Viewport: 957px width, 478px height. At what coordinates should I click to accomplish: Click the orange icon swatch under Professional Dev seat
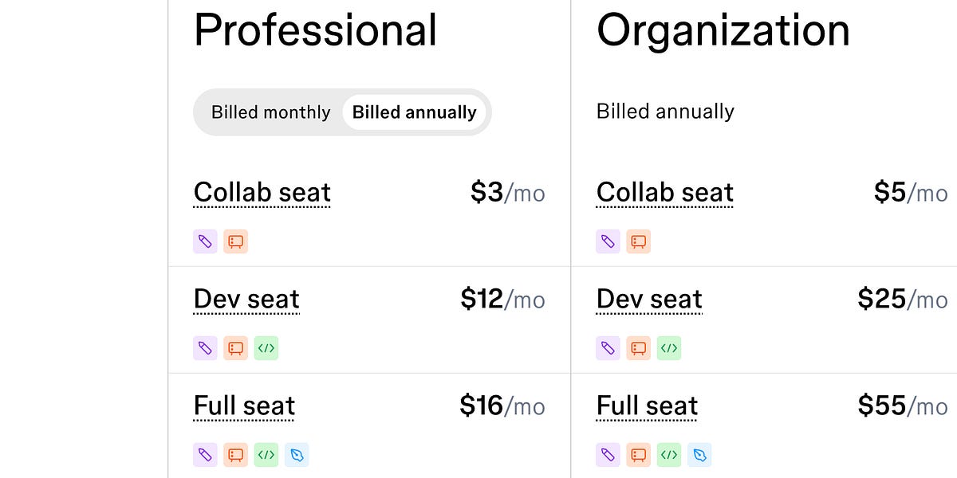[235, 348]
